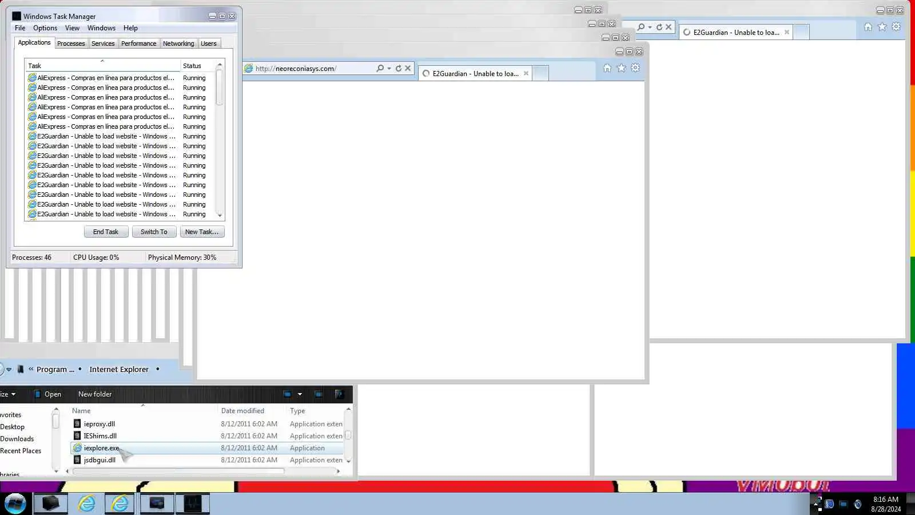Image resolution: width=915 pixels, height=515 pixels.
Task: Click the Explorer help icon
Action: point(339,394)
